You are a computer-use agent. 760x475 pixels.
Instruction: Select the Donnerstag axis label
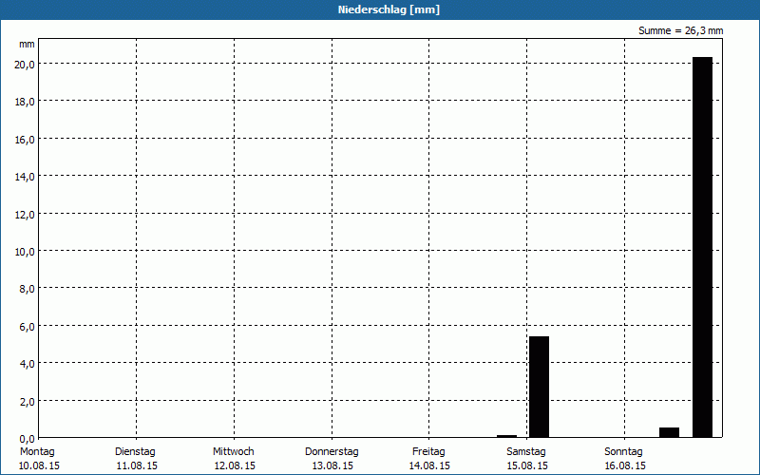click(x=332, y=452)
